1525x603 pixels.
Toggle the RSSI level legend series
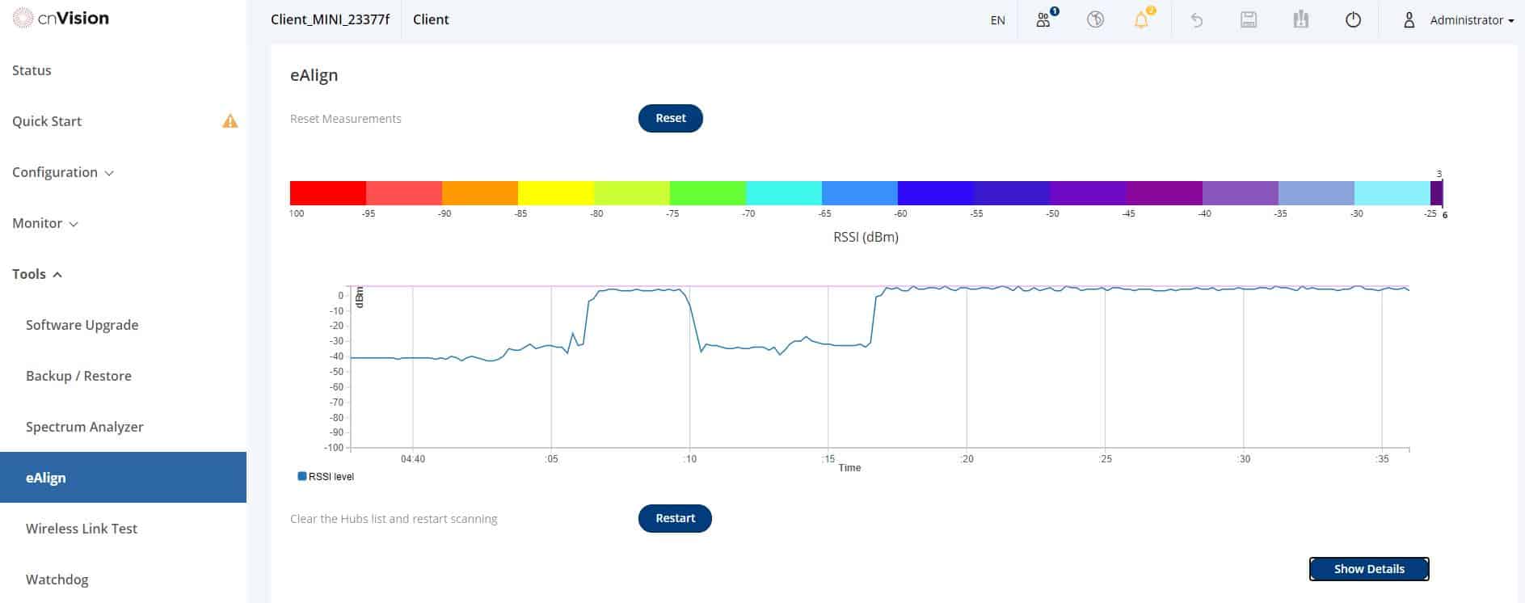tap(326, 477)
